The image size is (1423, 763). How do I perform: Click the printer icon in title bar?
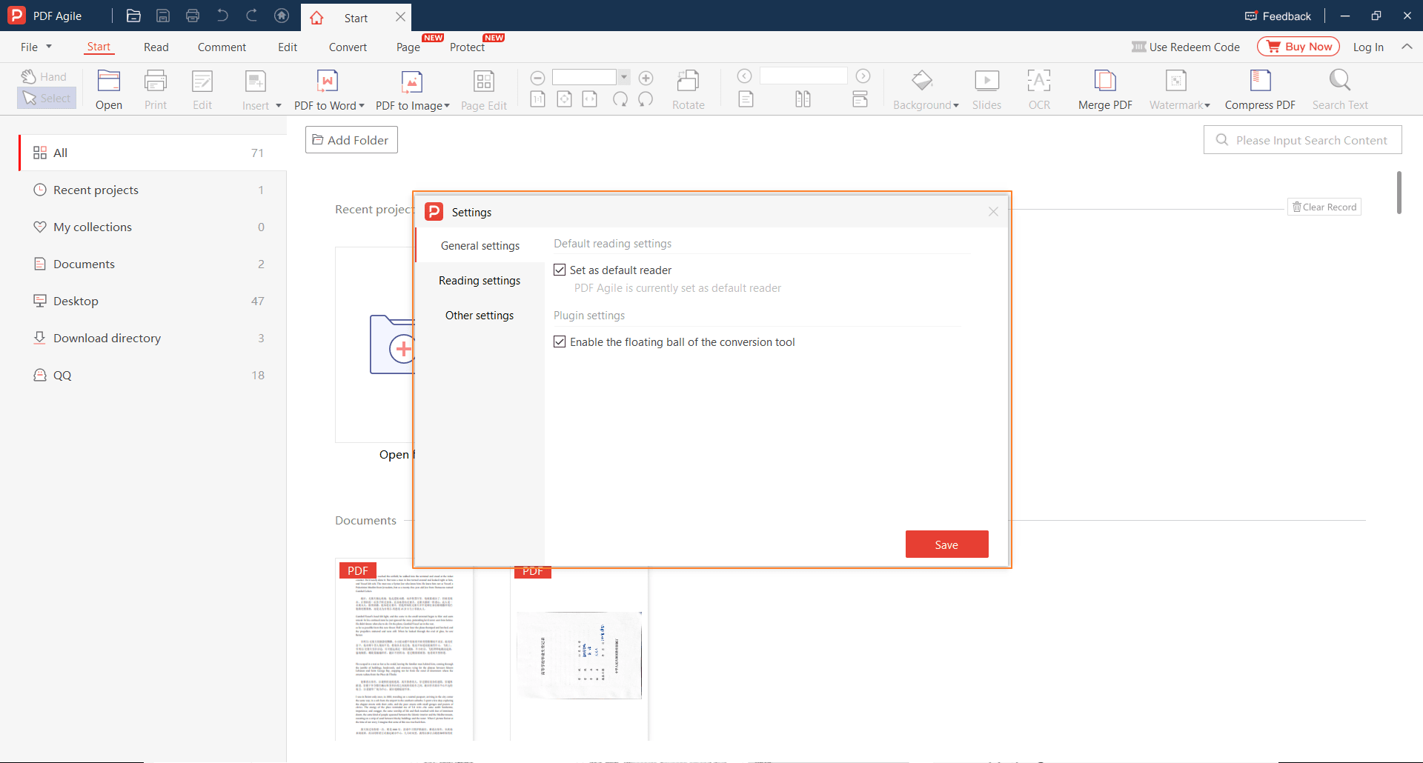(193, 16)
